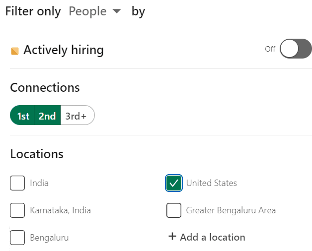Turn on the Actively hiring switch
The image size is (312, 251).
point(296,49)
